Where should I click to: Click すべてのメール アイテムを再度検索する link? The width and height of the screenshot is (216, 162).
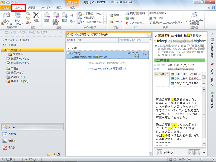(107, 68)
